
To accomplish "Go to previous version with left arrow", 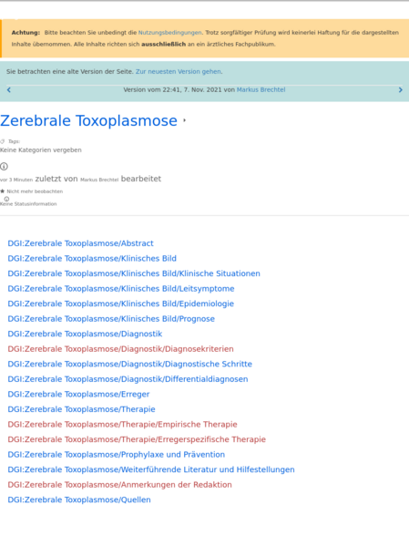I will click(9, 90).
